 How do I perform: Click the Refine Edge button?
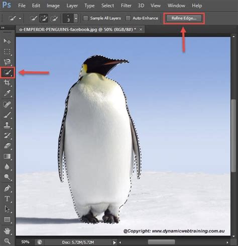coord(184,18)
